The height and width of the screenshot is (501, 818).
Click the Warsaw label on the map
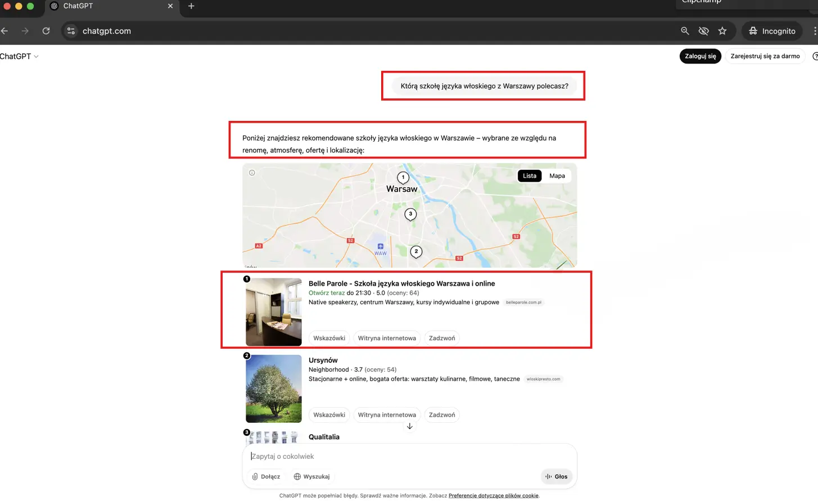click(402, 189)
